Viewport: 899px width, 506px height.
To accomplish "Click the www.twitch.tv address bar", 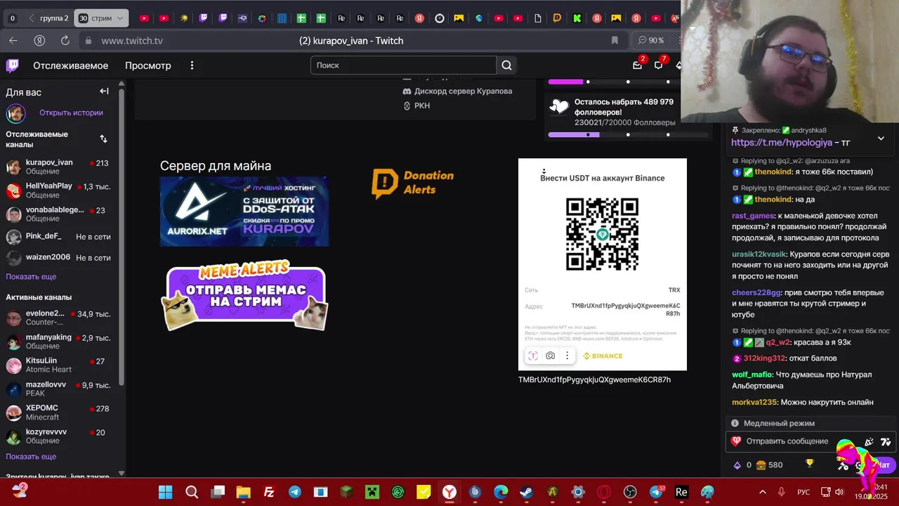I will pyautogui.click(x=132, y=41).
